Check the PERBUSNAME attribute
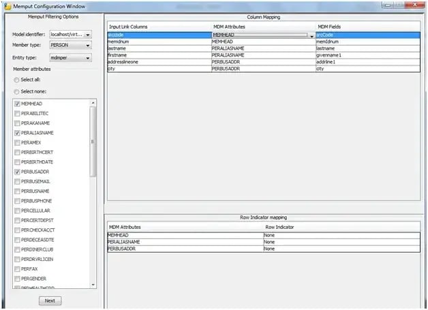428x310 pixels. pos(17,191)
